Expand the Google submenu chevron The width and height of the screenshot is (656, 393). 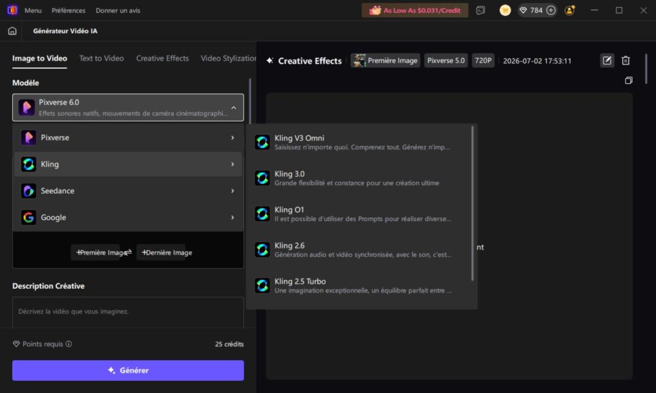click(233, 218)
